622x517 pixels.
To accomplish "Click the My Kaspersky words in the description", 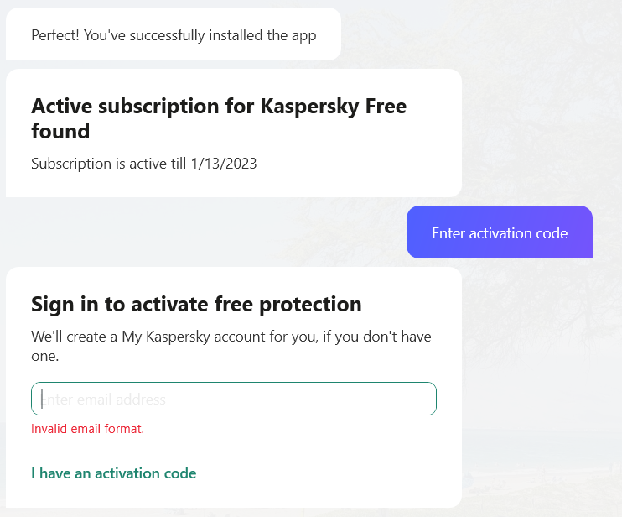I will tap(166, 337).
